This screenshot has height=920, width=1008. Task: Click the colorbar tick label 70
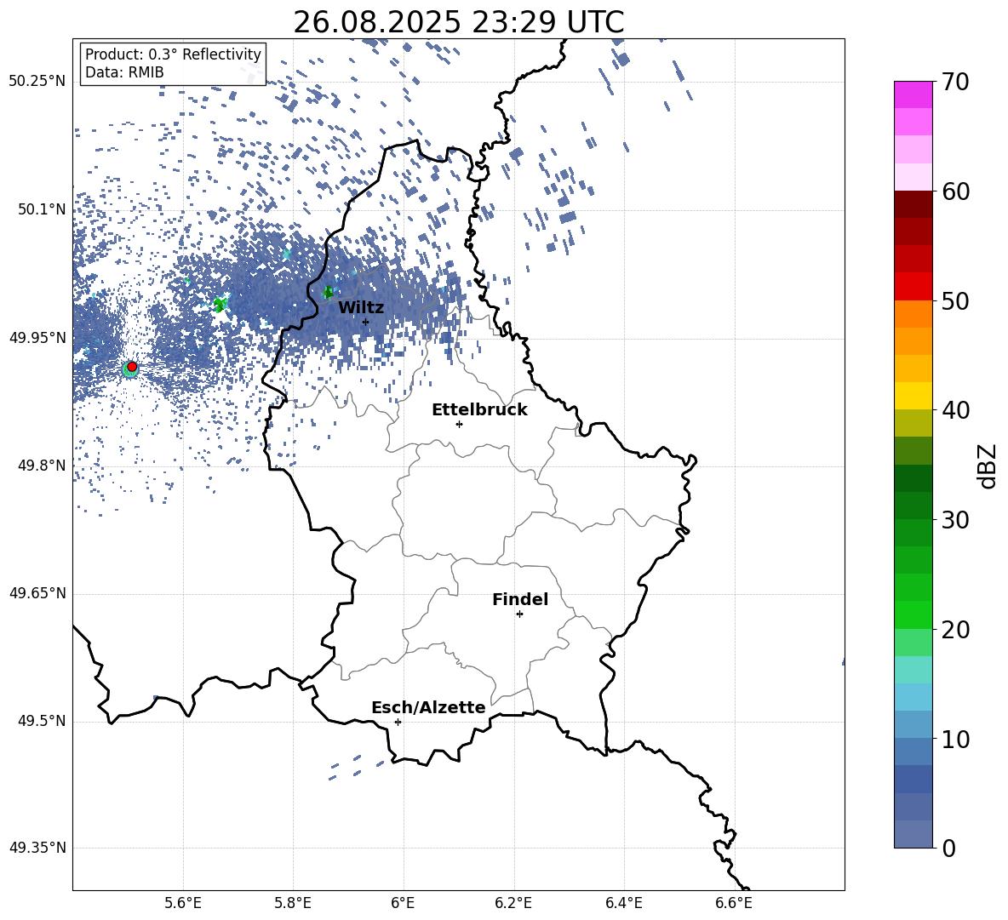(x=955, y=82)
